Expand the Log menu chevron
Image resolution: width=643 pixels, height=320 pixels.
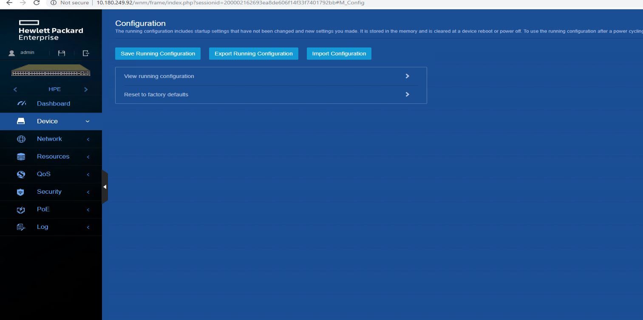click(x=88, y=227)
